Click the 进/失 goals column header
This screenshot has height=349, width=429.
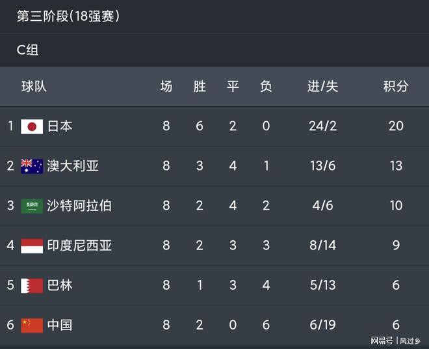[322, 86]
